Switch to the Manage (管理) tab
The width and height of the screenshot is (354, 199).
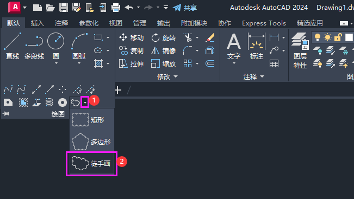140,23
